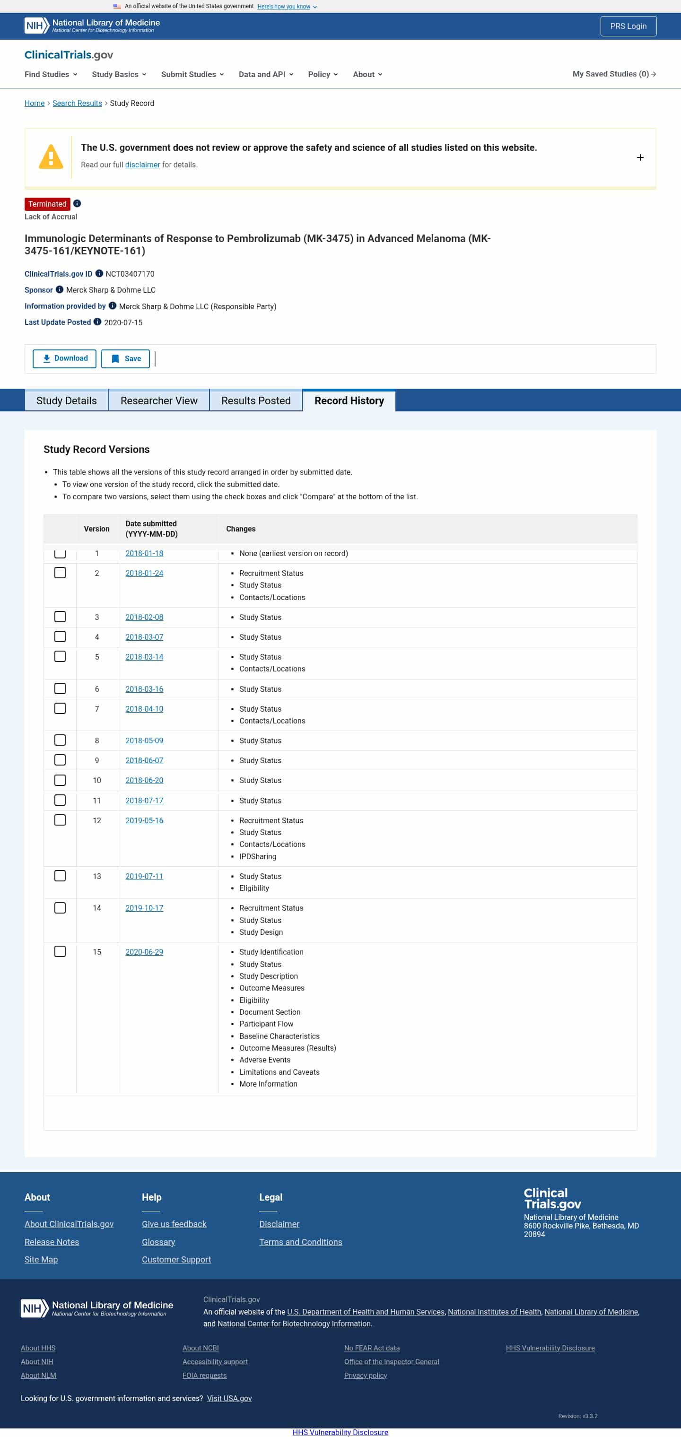Click the info icon beside Last Update Posted
Screen dimensions: 681x1437
click(x=97, y=322)
